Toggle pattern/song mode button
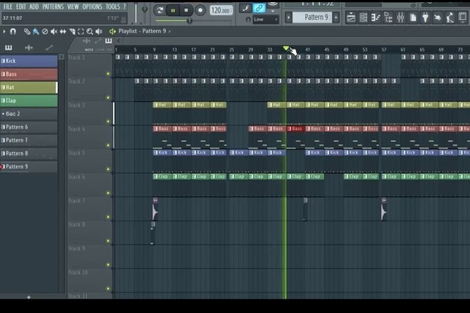Screen dimensions: 470x313 pos(160,11)
